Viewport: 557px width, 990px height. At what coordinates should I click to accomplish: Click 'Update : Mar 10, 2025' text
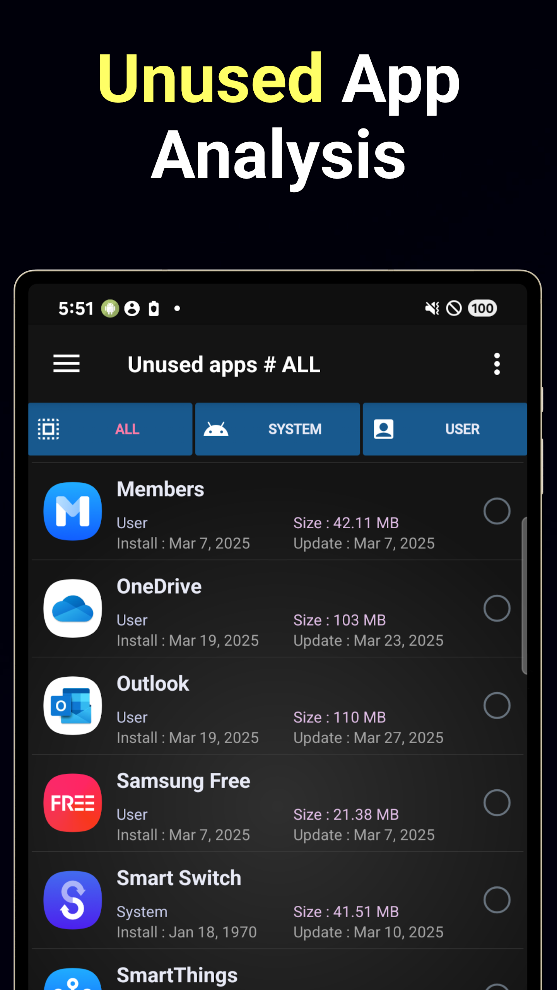click(368, 932)
